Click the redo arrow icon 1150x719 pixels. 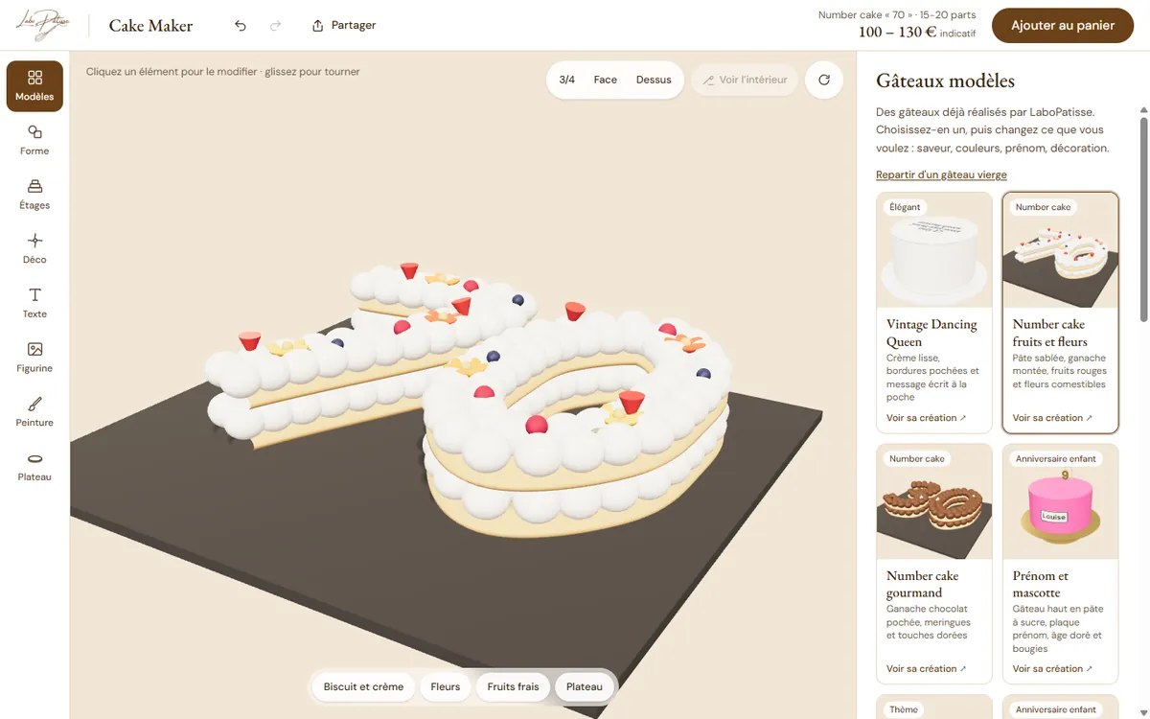coord(276,26)
